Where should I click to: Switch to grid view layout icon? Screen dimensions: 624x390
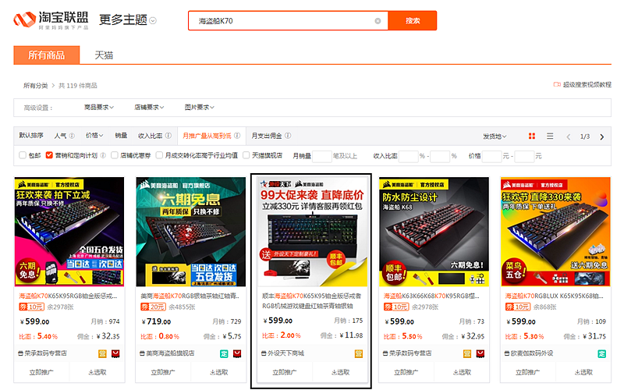pyautogui.click(x=532, y=136)
